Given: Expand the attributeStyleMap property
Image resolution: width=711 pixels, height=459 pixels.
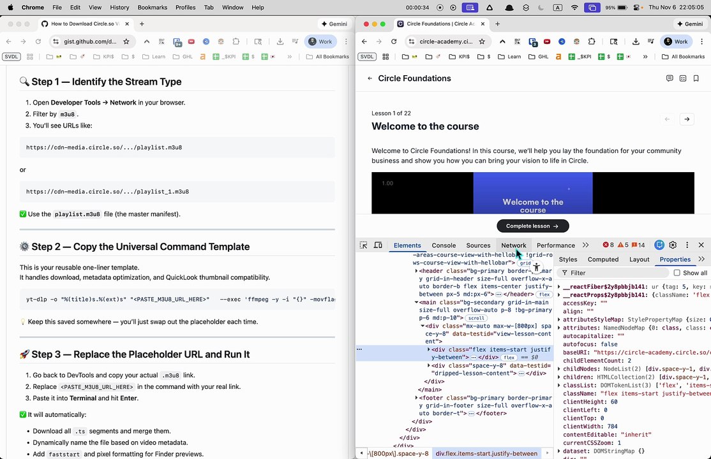Looking at the screenshot, I should 559,319.
